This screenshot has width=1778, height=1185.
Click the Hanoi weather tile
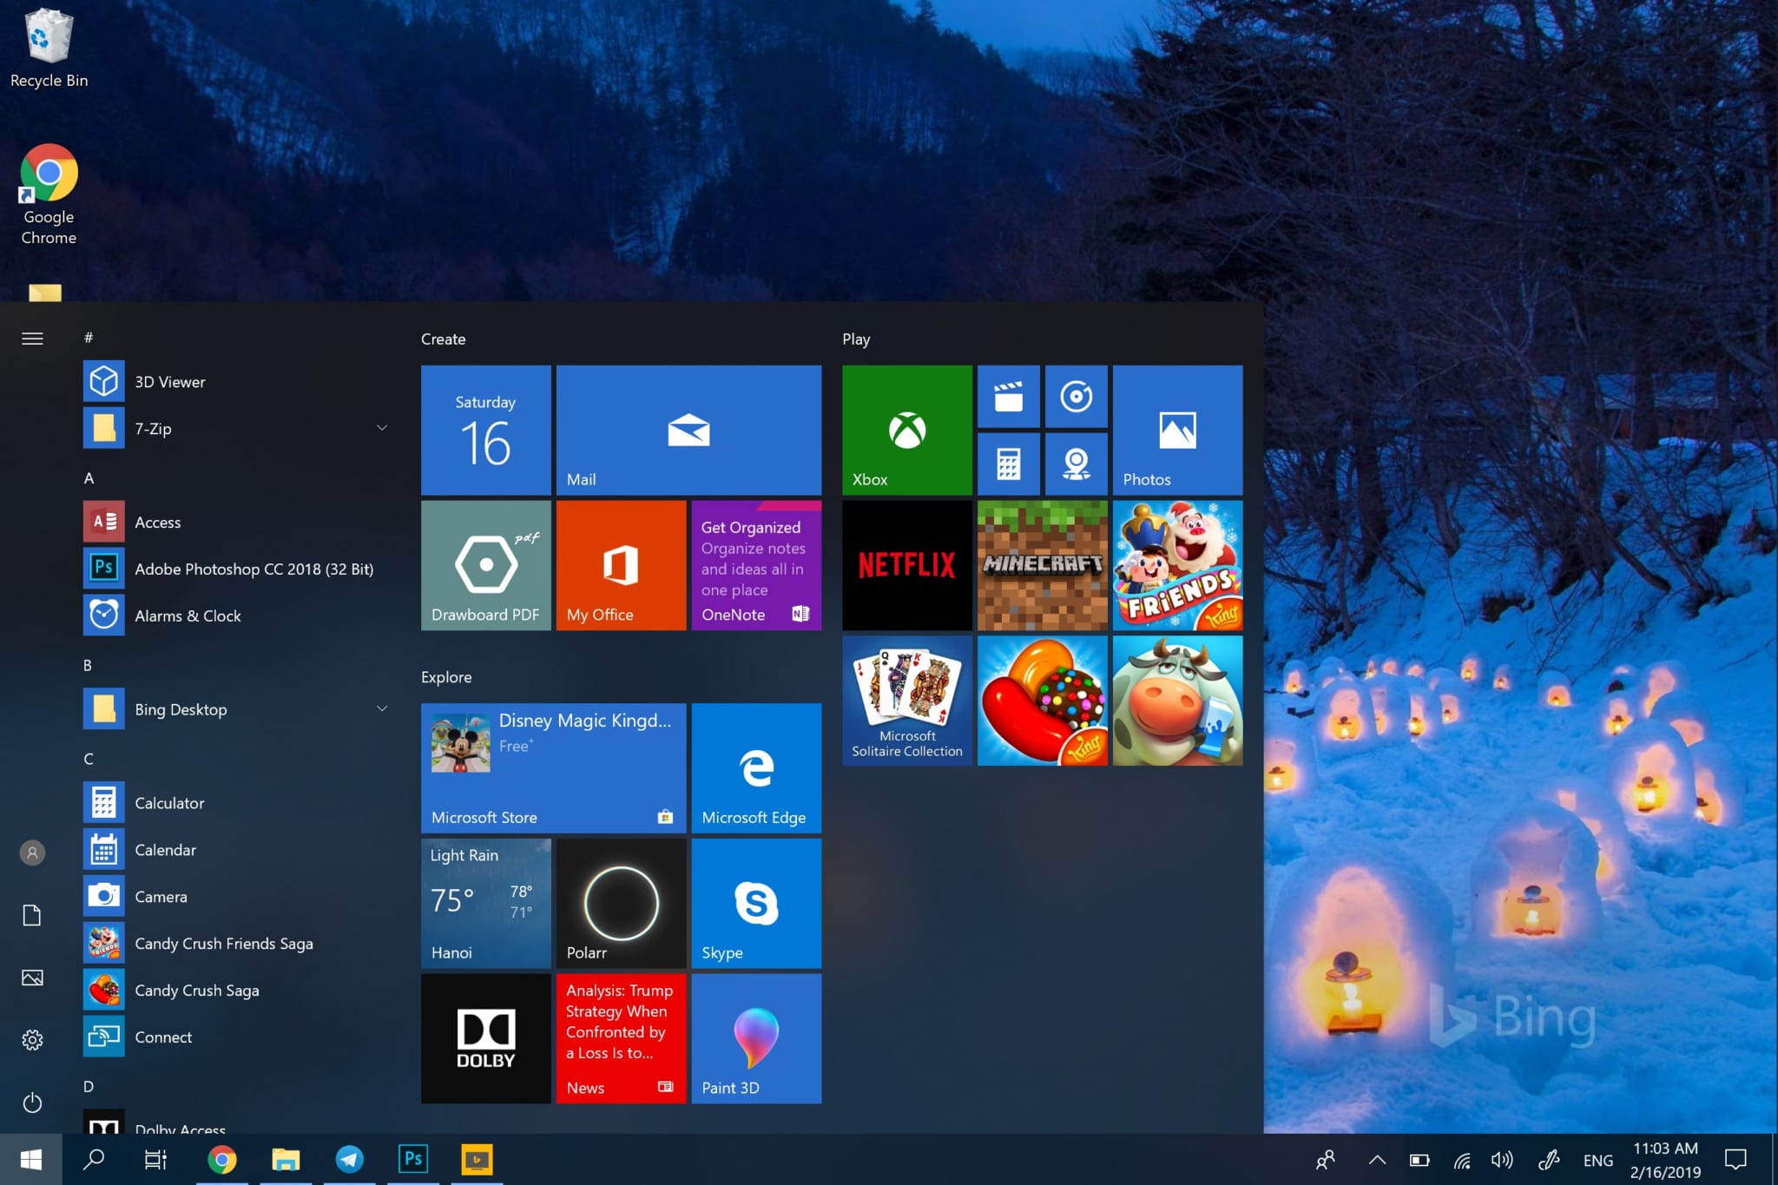coord(486,903)
